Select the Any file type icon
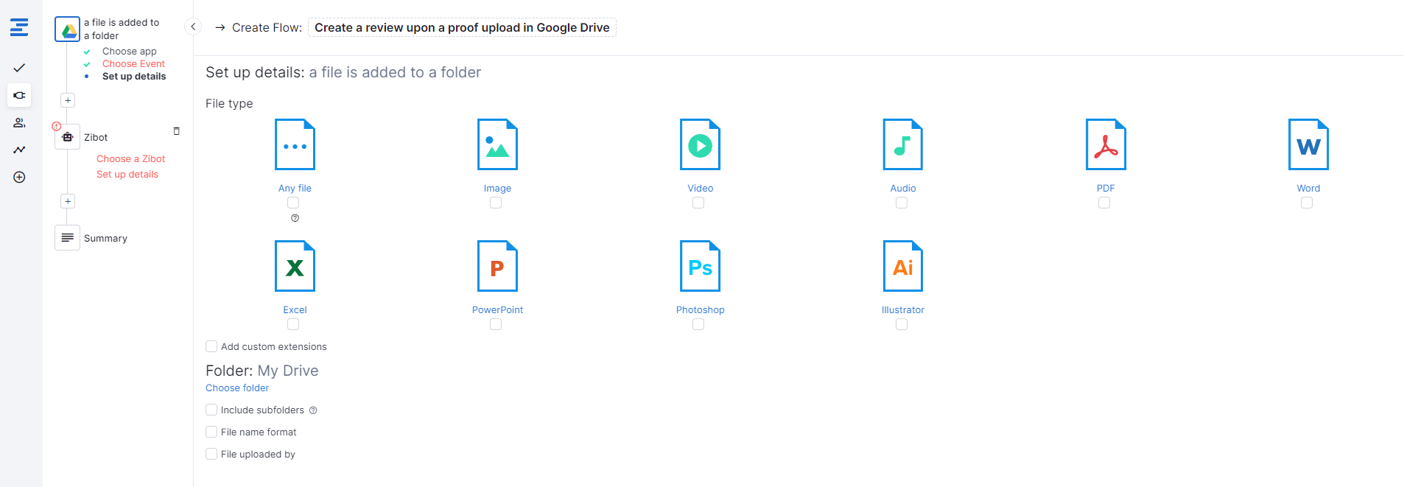The image size is (1404, 487). pyautogui.click(x=295, y=144)
